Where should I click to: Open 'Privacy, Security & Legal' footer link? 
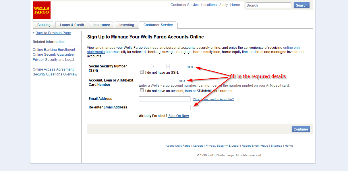222,146
